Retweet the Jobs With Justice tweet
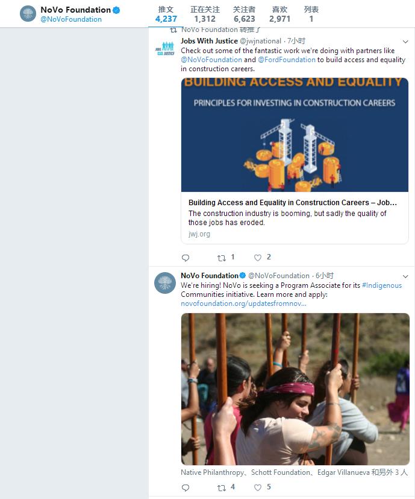415x499 pixels. coord(222,258)
